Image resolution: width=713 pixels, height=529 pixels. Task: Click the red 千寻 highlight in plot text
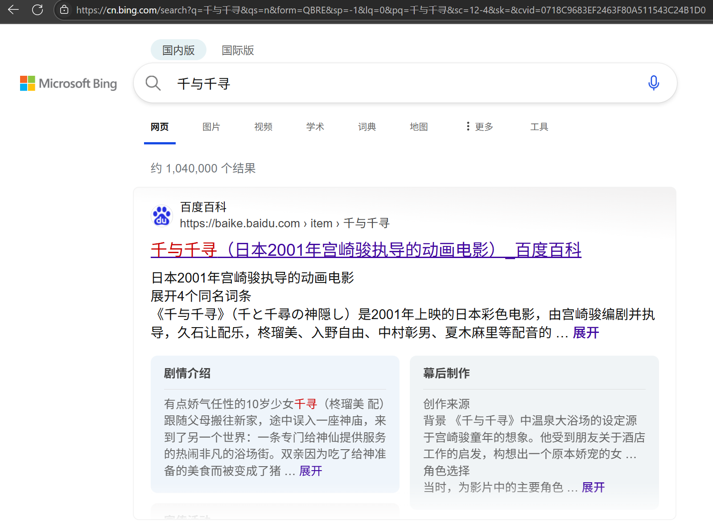305,404
